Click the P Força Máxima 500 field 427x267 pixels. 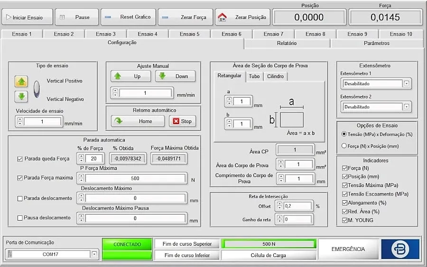[x=135, y=178]
